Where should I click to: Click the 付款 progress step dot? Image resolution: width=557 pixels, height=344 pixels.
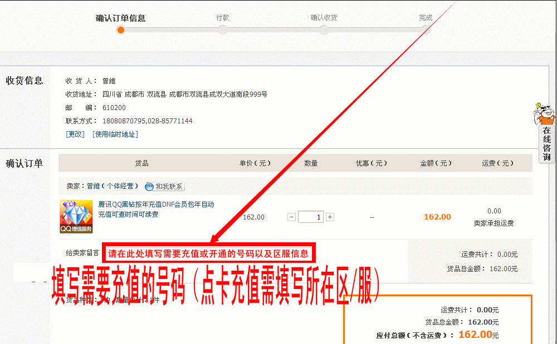pos(223,30)
